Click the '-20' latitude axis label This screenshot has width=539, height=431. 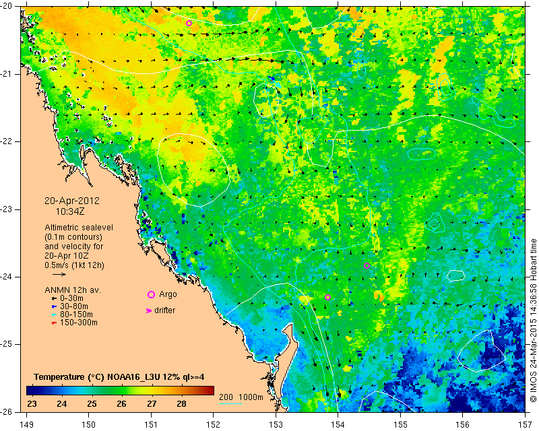click(7, 6)
